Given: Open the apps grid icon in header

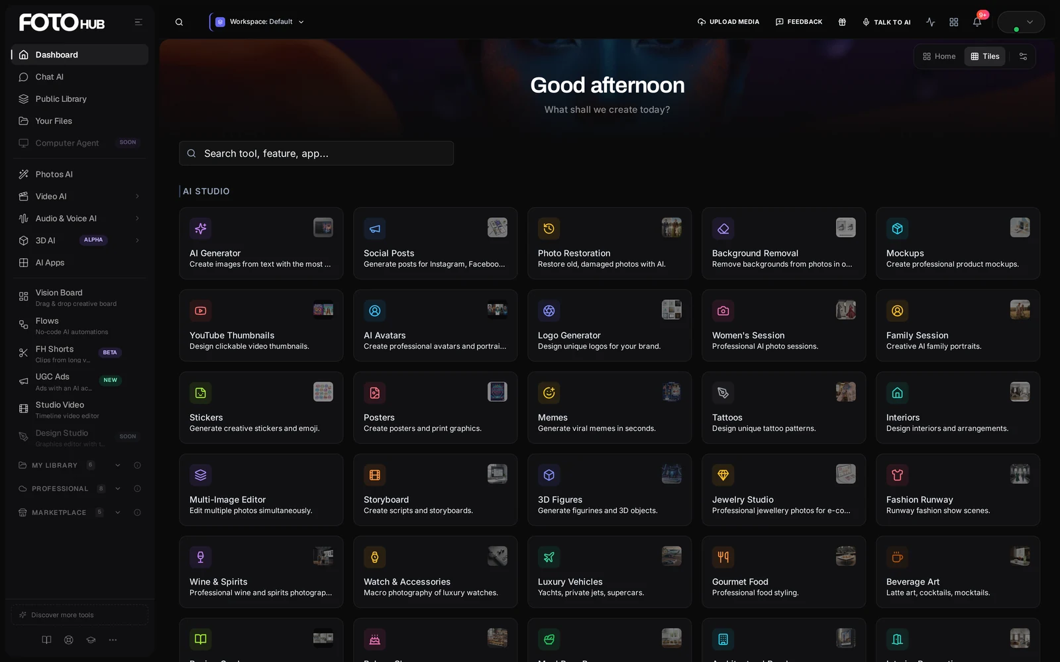Looking at the screenshot, I should click(x=953, y=22).
